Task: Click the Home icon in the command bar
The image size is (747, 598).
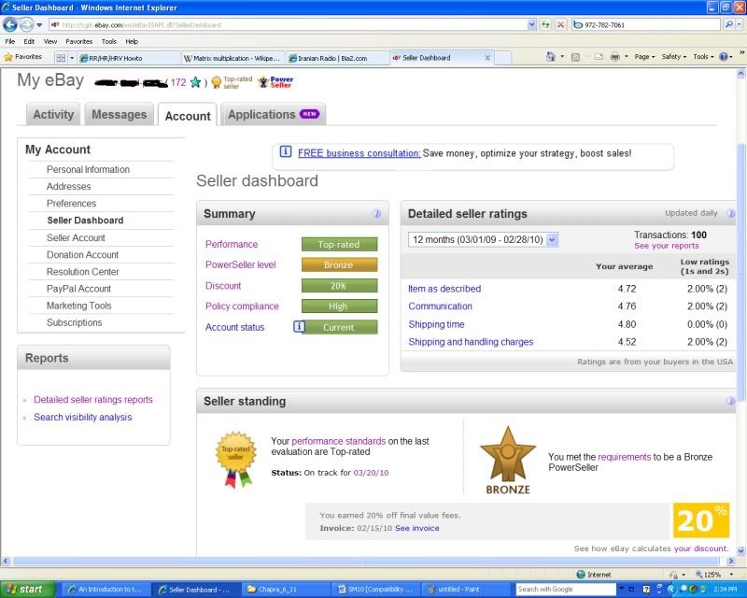Action: coord(550,57)
